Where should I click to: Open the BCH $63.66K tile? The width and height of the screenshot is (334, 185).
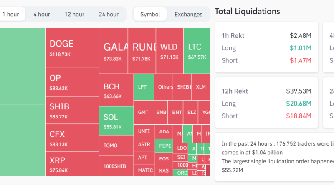116,90
